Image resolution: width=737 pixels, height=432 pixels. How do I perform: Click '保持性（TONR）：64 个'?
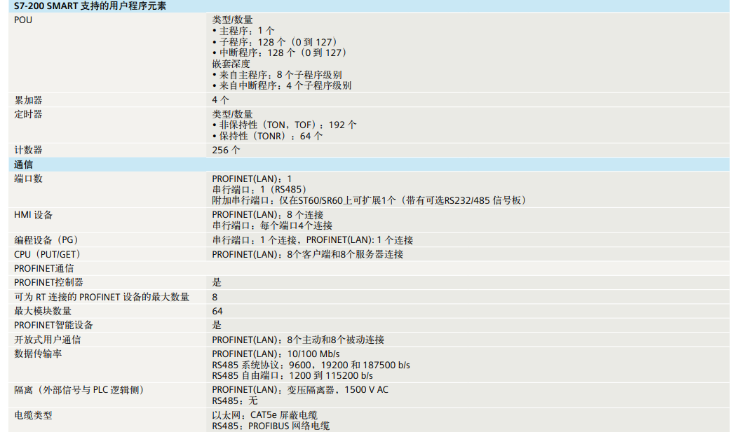tap(271, 136)
